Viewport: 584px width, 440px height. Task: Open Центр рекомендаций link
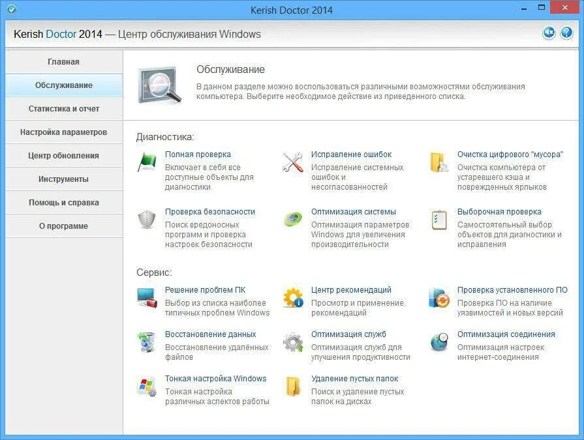[x=351, y=289]
